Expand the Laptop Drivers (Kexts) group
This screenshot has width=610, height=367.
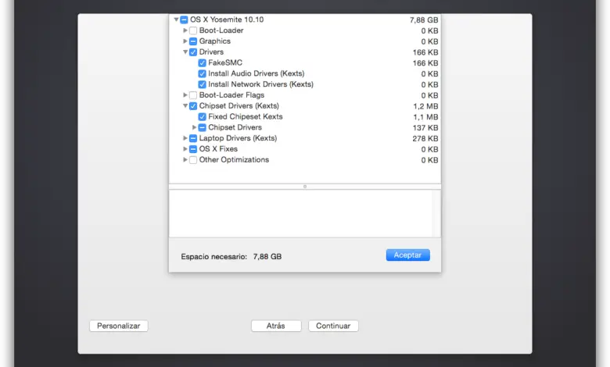coord(185,138)
